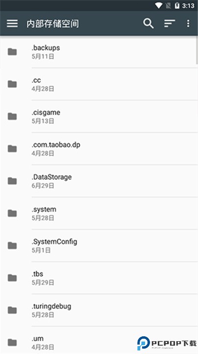Open the .um folder entry

(99, 340)
